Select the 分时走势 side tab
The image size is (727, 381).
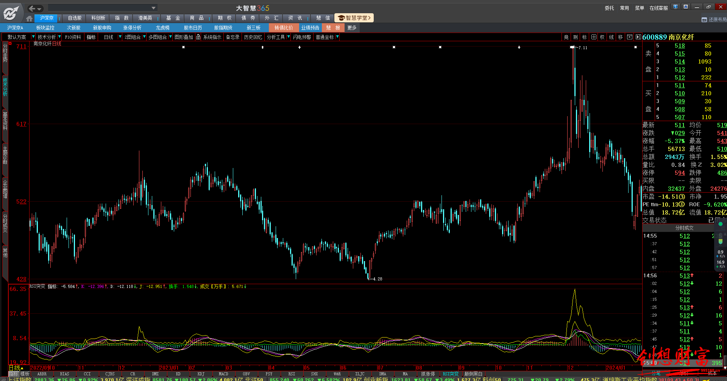pos(5,53)
